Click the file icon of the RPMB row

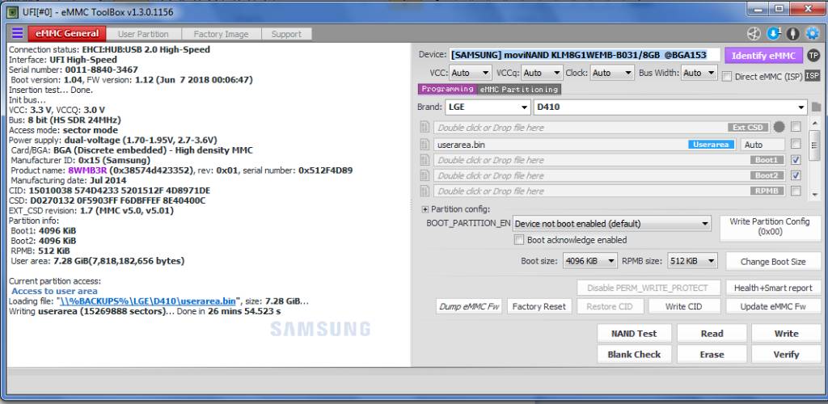click(x=424, y=191)
